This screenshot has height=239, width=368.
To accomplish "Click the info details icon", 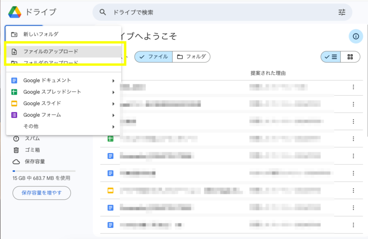I will tap(356, 36).
